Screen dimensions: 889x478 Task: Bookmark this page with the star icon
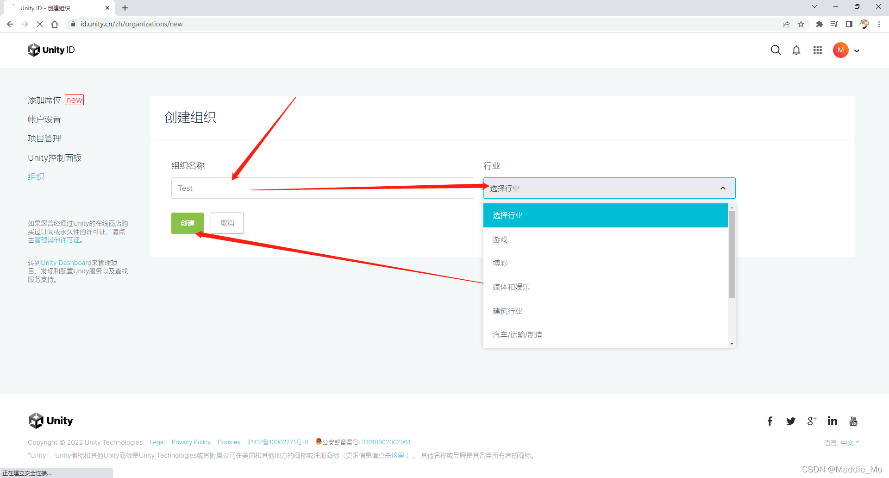[x=801, y=24]
